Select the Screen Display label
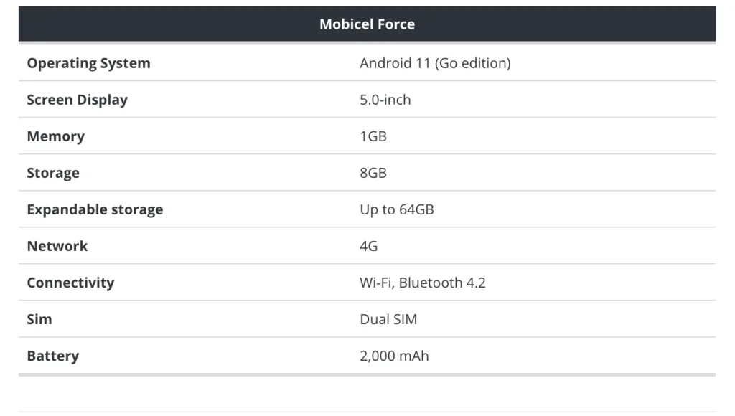 (77, 100)
